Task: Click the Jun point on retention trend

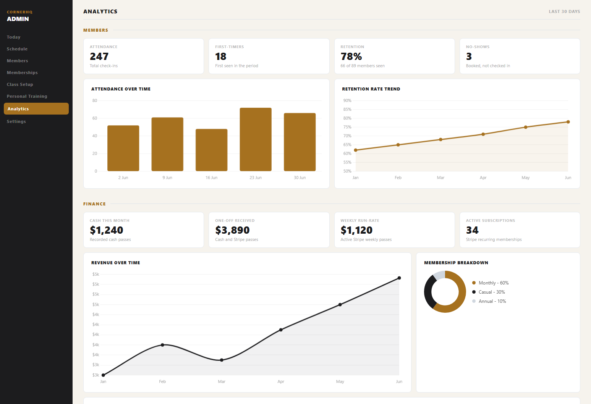Action: [x=568, y=122]
